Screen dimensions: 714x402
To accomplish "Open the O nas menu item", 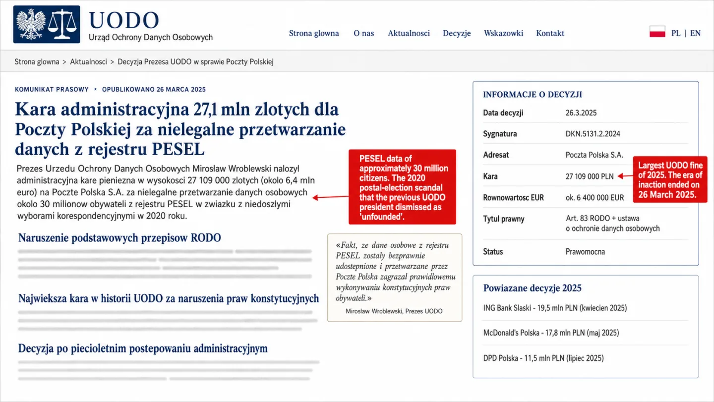I will coord(364,33).
